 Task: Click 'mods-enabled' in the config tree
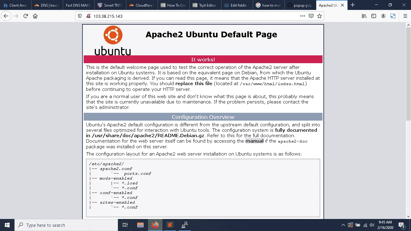[x=116, y=178]
